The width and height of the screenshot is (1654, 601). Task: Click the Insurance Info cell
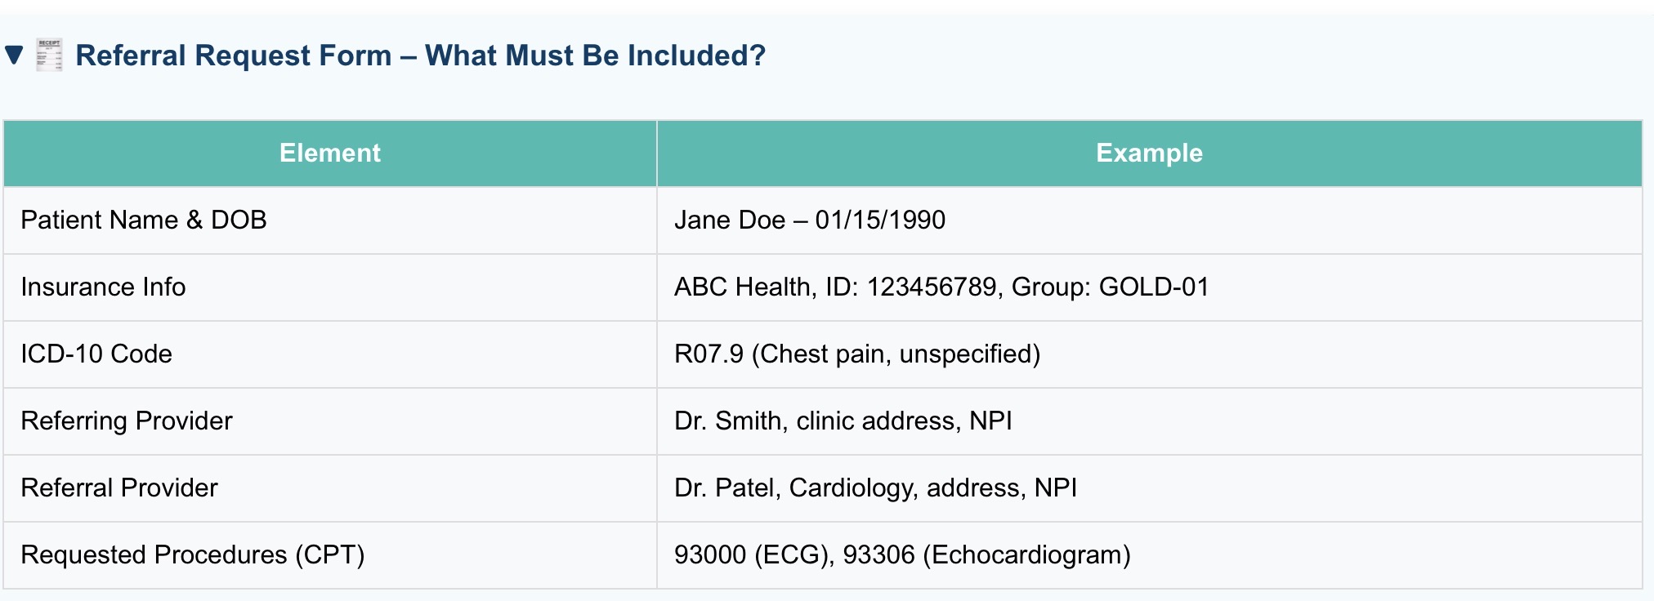pyautogui.click(x=330, y=287)
